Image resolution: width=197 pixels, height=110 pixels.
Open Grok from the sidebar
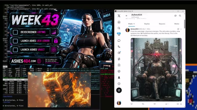click(x=119, y=53)
